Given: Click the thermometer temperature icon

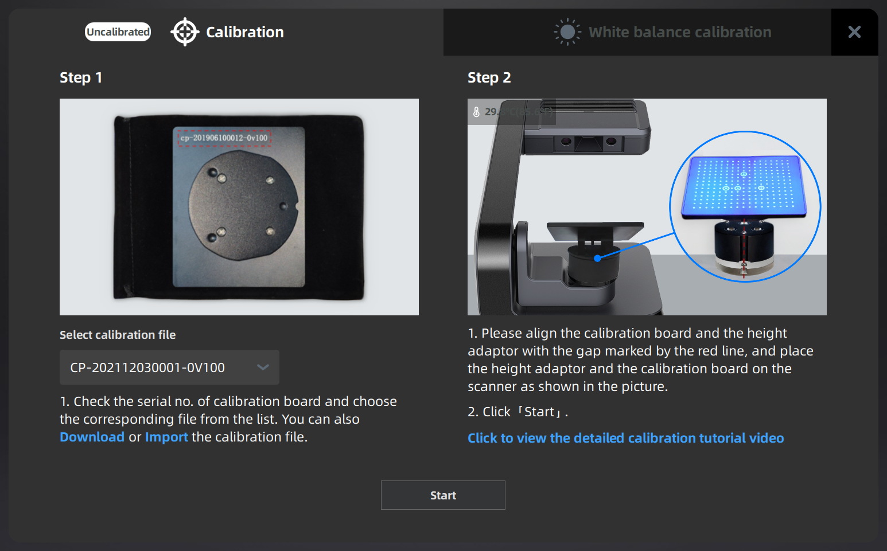Looking at the screenshot, I should [476, 112].
